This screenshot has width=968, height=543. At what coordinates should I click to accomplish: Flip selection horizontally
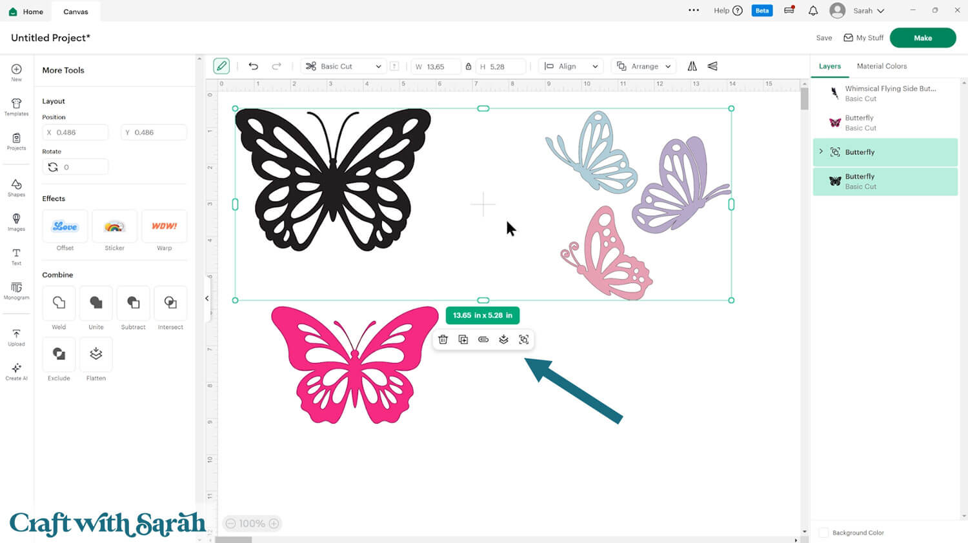click(692, 66)
